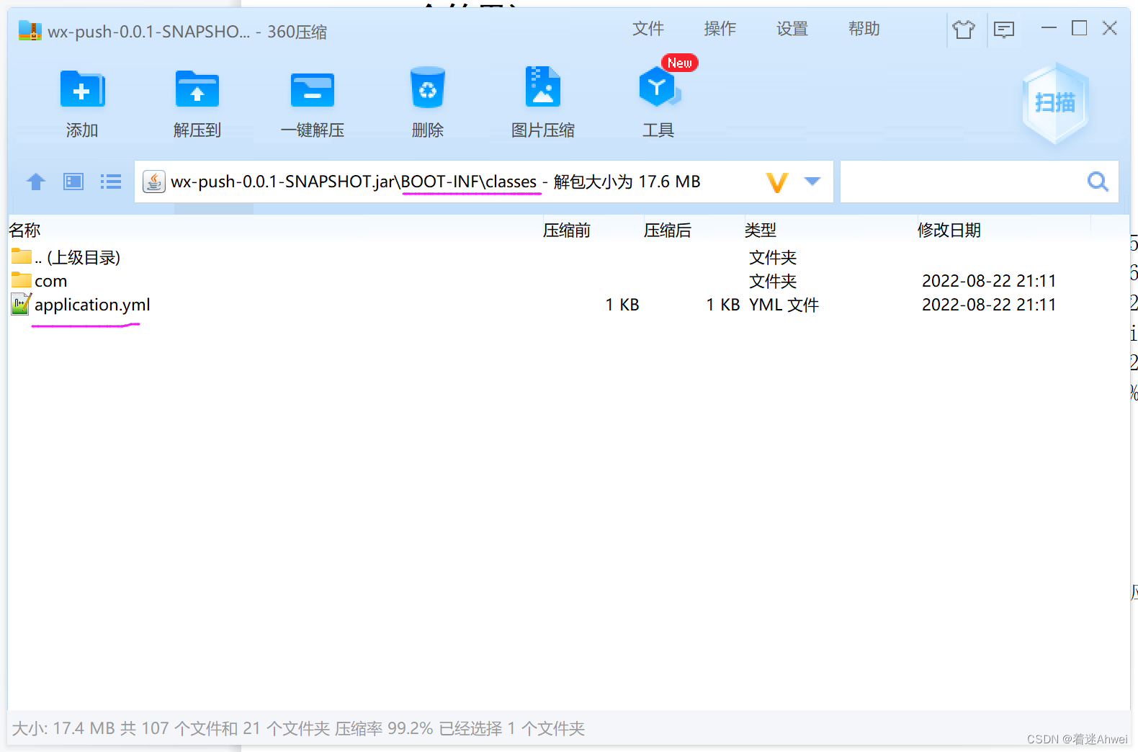Viewport: 1138px width, 752px height.
Task: Open the 操作 (Operations) menu
Action: pyautogui.click(x=720, y=29)
